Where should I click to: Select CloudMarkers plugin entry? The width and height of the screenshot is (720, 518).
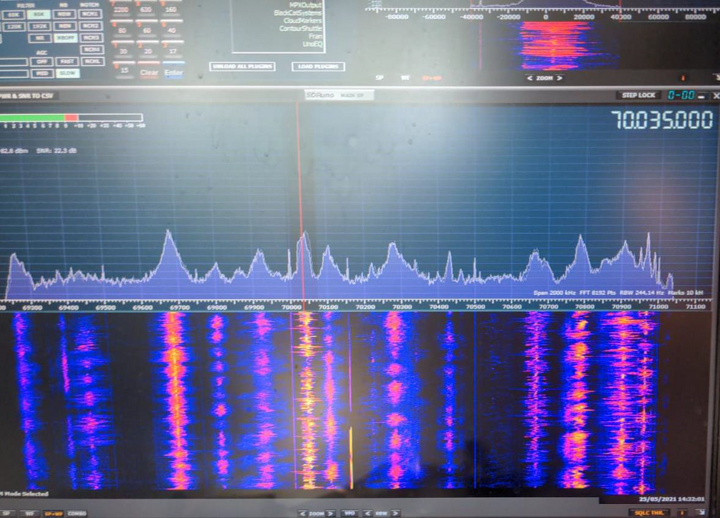pos(303,21)
